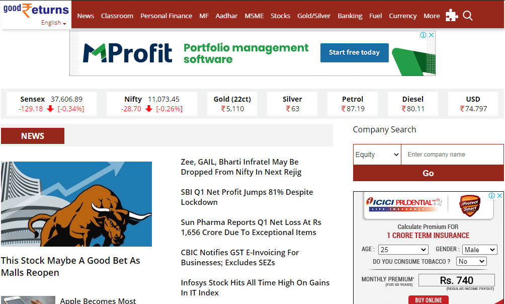Open the Equity type dropdown
Viewport: 505px width, 304px height.
[x=377, y=155]
